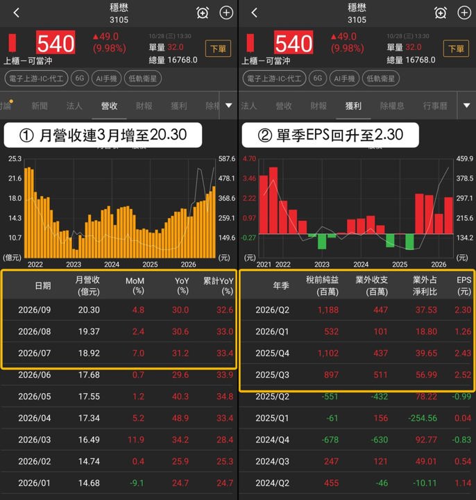
Task: Select the 2026/01 revenue row
Action: coord(119,483)
